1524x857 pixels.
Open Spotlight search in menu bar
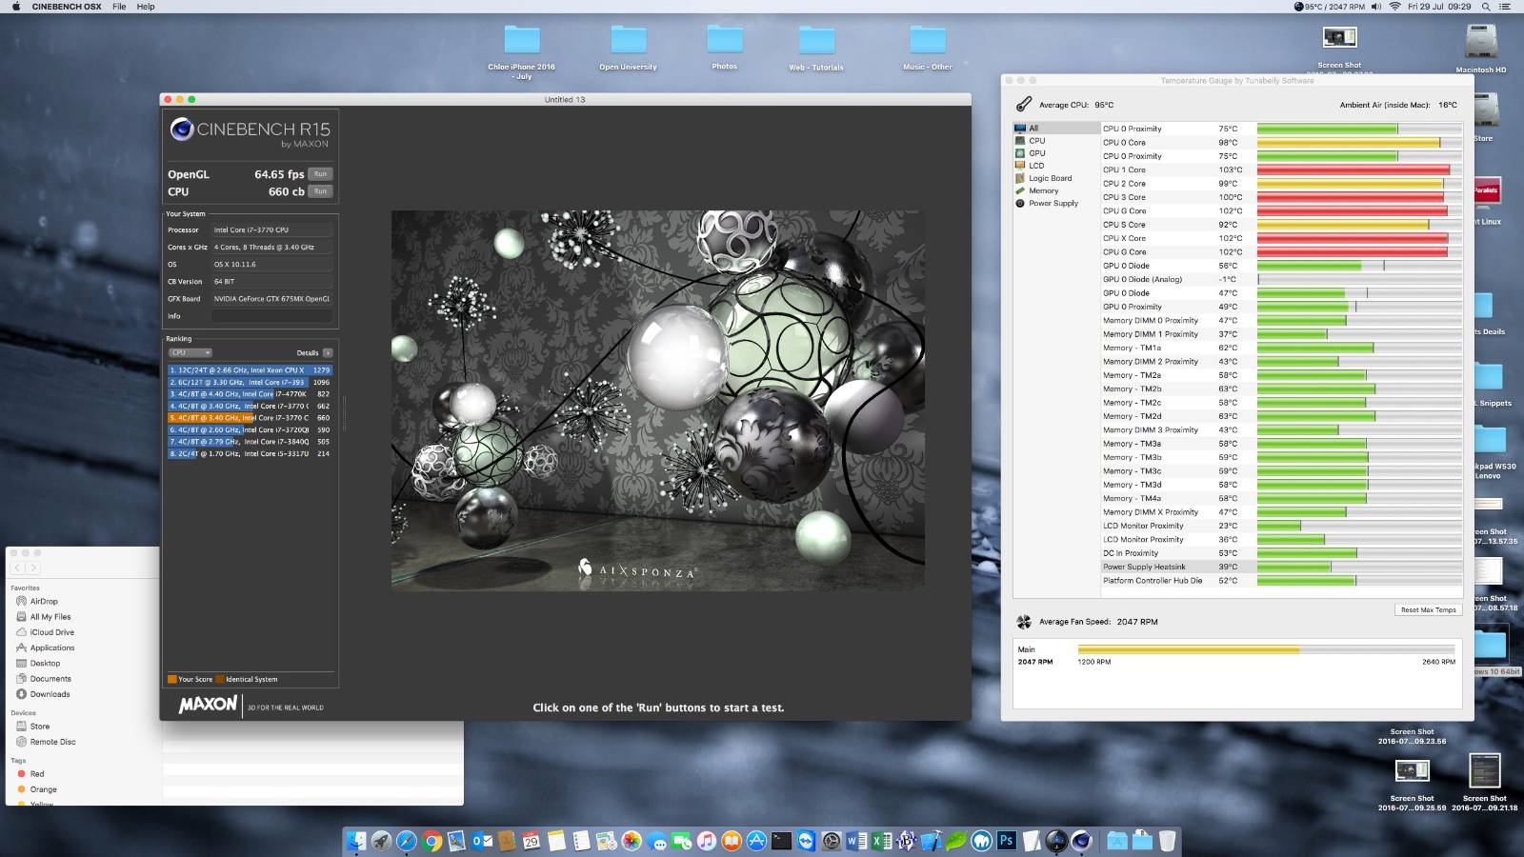[1485, 7]
